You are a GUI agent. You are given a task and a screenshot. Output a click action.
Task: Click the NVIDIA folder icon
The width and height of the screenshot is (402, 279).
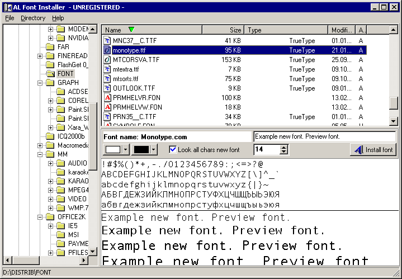coord(61,38)
